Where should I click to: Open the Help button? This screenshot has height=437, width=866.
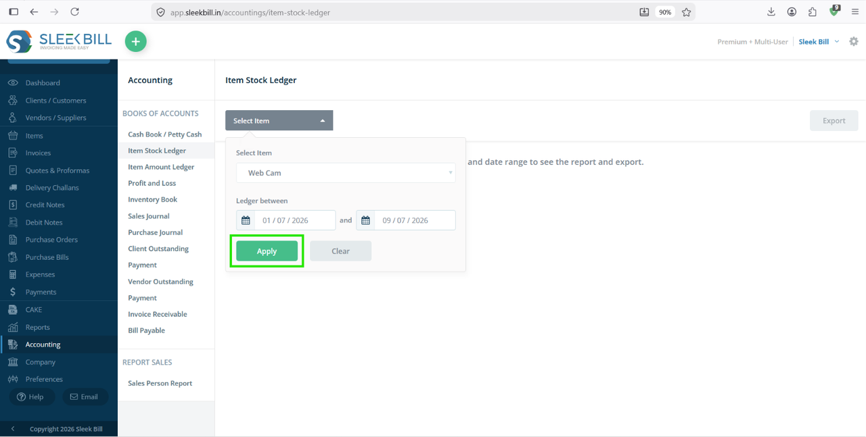coord(30,396)
